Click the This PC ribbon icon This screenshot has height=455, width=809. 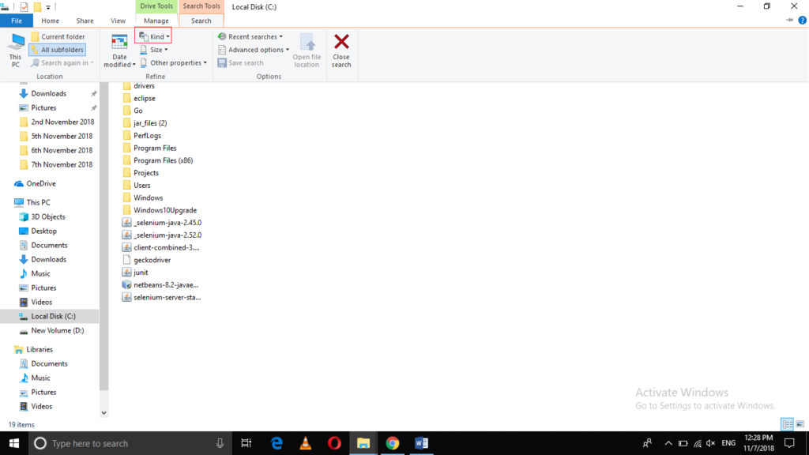(x=15, y=43)
